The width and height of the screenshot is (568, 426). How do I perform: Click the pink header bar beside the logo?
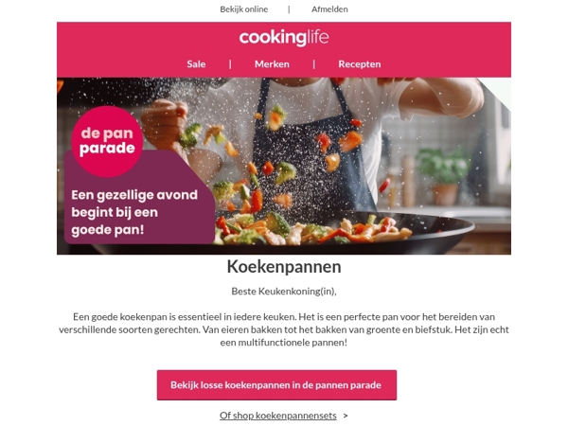[417, 38]
